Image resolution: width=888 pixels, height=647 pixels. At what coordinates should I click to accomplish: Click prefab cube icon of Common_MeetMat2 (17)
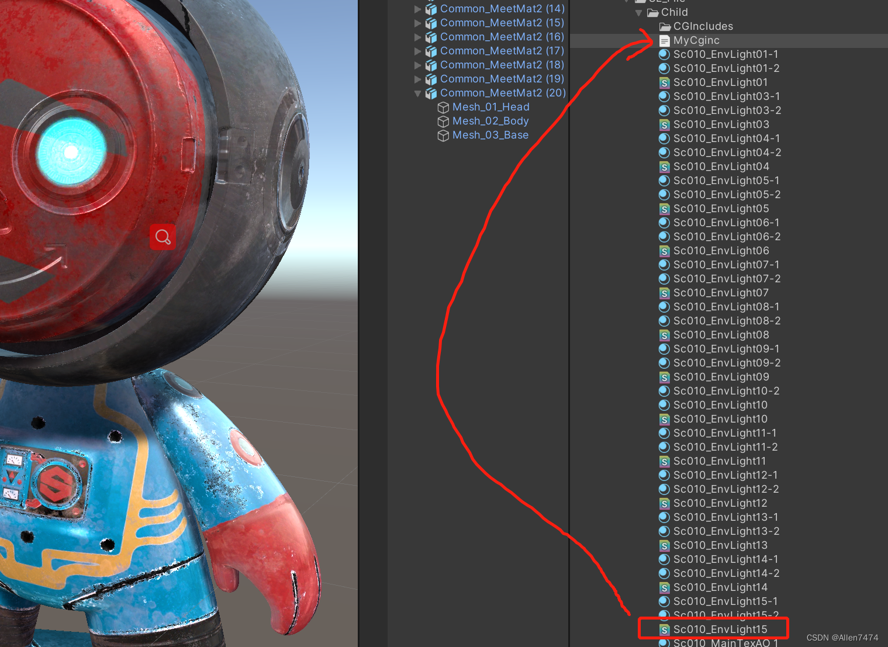(431, 51)
